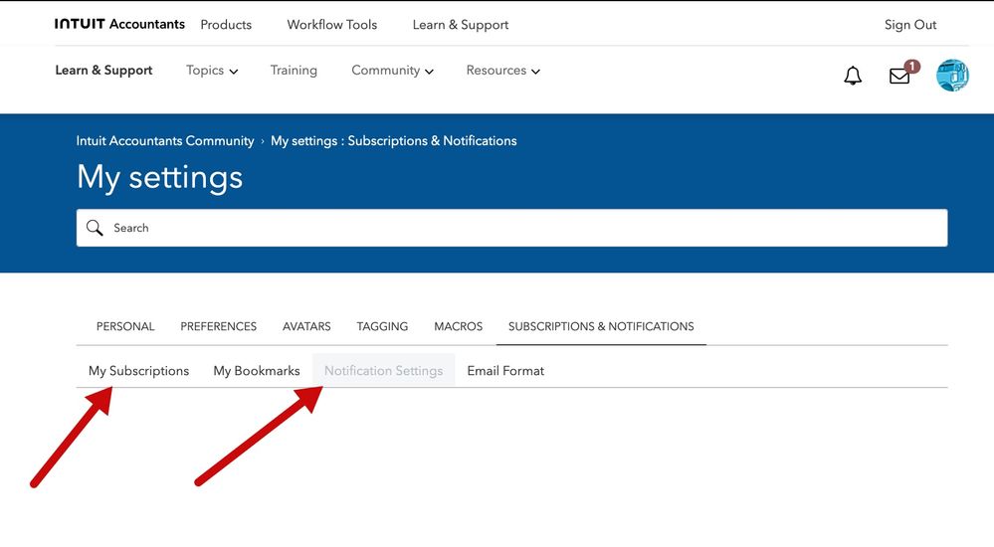Expand the Community dropdown

(x=392, y=71)
